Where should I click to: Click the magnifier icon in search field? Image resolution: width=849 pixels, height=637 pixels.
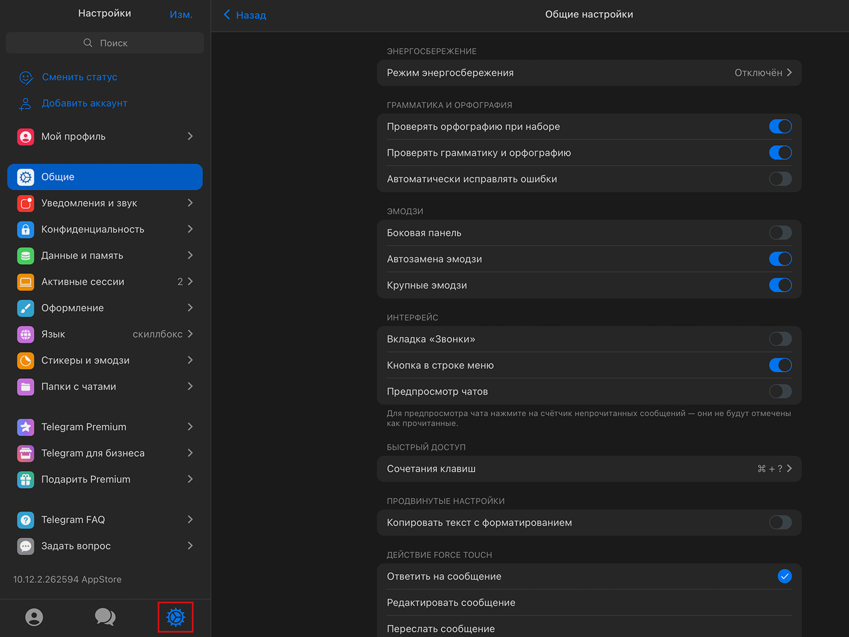coord(88,43)
